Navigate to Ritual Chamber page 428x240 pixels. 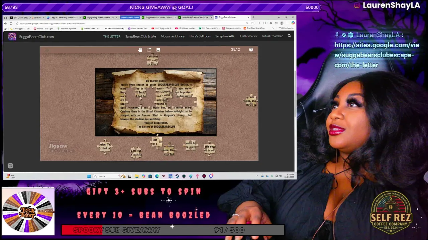(273, 36)
